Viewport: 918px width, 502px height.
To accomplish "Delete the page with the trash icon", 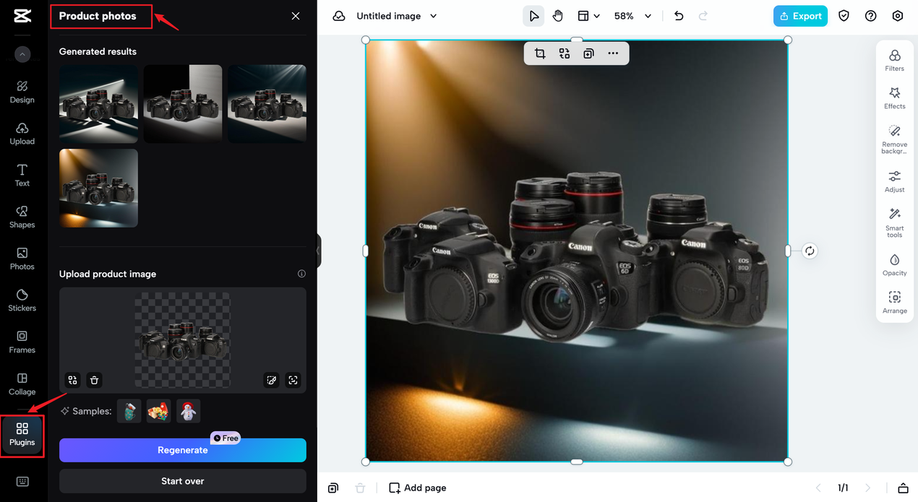I will pyautogui.click(x=360, y=488).
